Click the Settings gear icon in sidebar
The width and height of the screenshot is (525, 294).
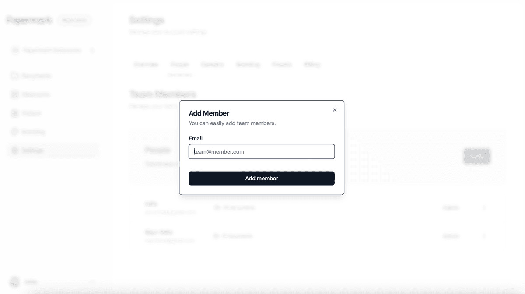pos(14,150)
